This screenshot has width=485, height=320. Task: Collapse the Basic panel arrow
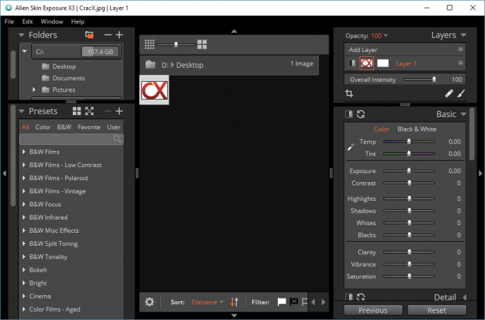pos(464,114)
